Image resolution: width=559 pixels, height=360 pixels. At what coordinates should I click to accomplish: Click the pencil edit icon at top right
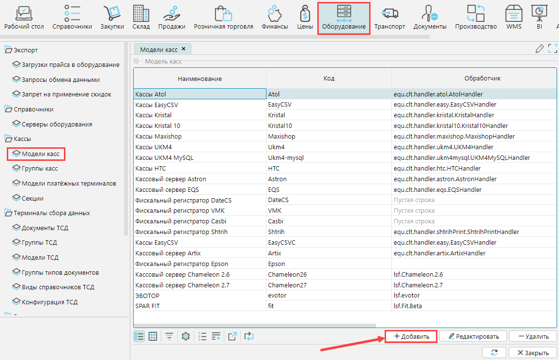coord(540,48)
